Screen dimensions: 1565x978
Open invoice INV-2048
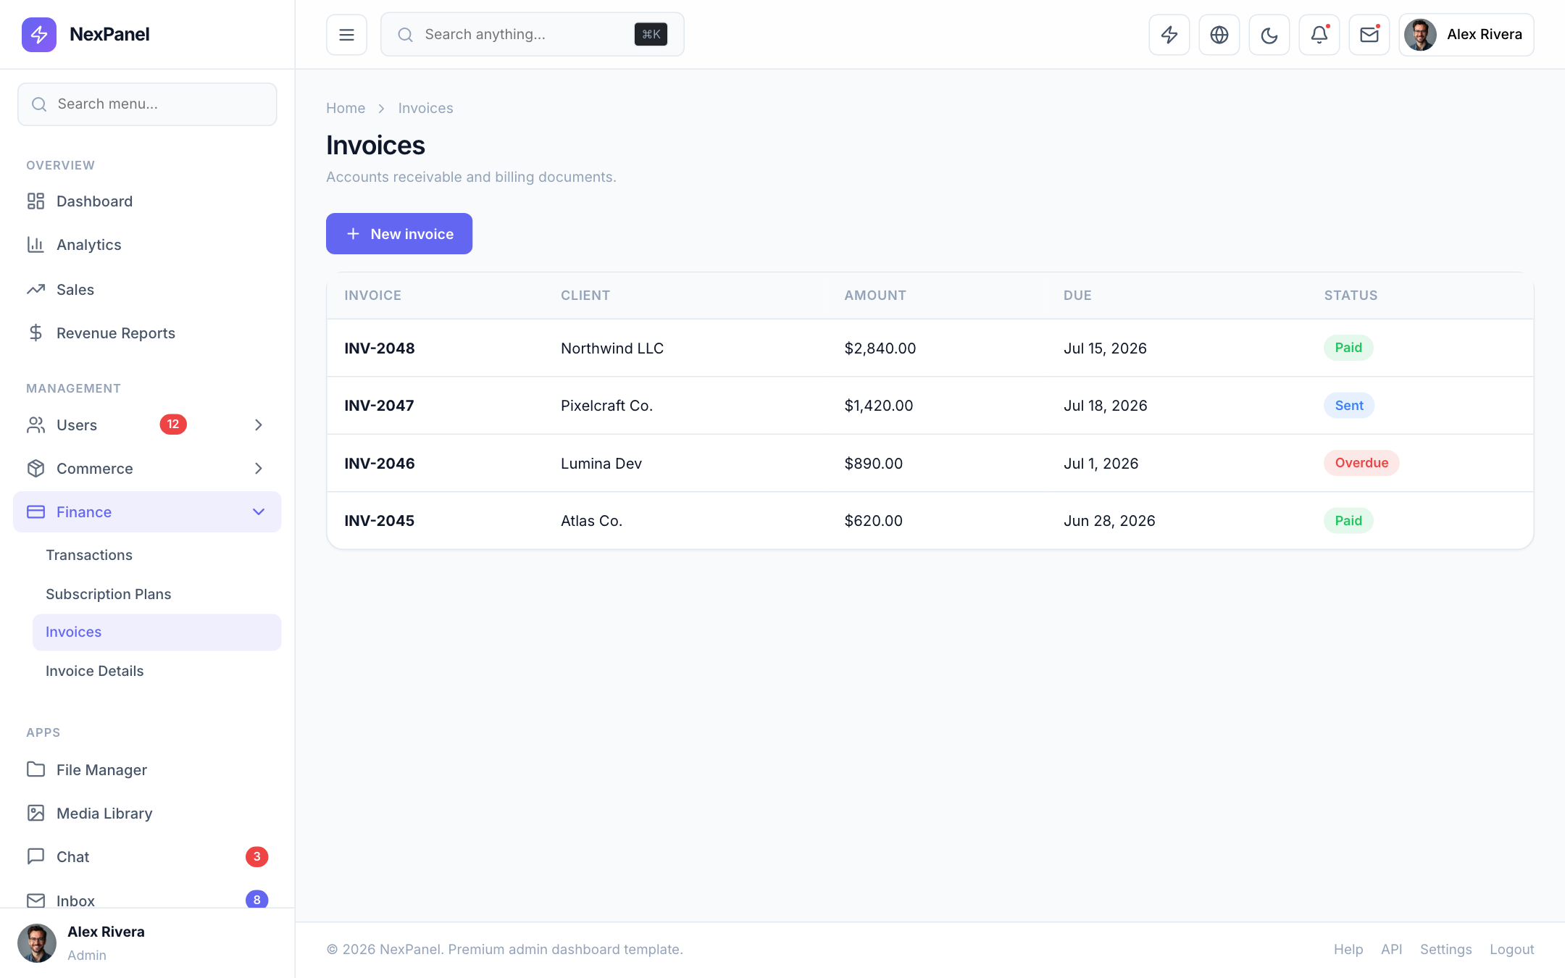pos(380,348)
